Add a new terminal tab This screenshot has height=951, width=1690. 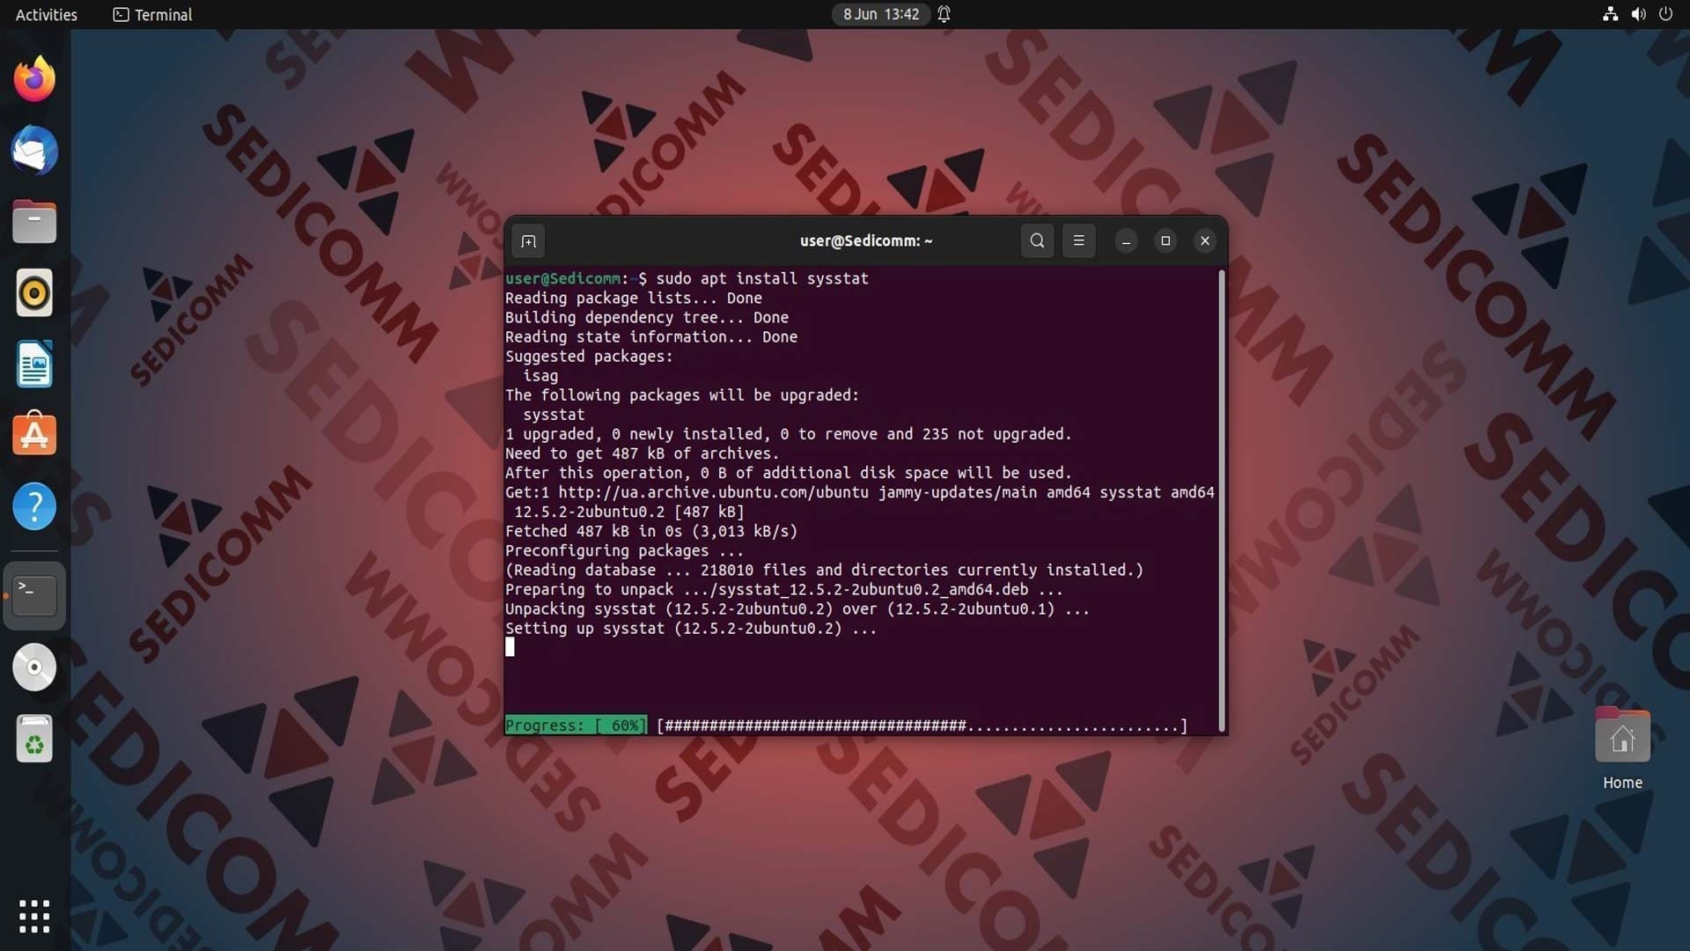(528, 240)
